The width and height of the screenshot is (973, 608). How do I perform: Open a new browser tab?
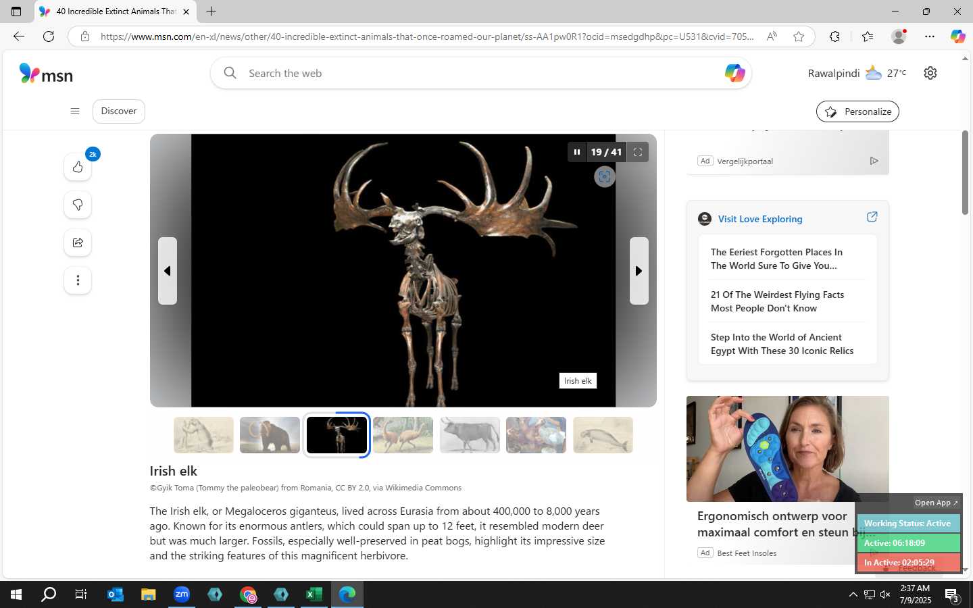click(x=211, y=11)
